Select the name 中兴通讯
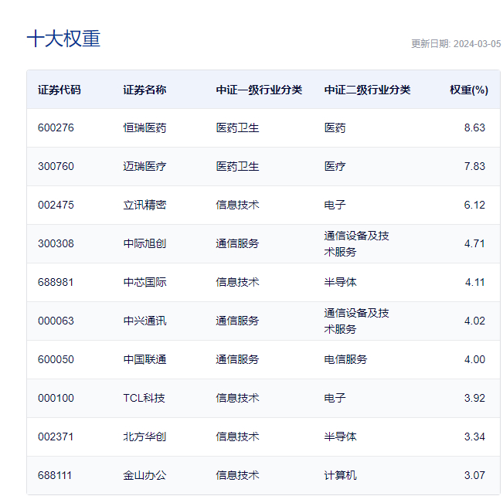Viewport: 503px width, 496px height. point(144,321)
